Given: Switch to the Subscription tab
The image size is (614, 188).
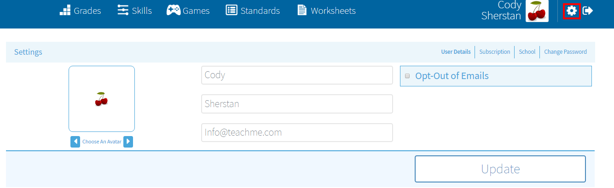Looking at the screenshot, I should [494, 52].
